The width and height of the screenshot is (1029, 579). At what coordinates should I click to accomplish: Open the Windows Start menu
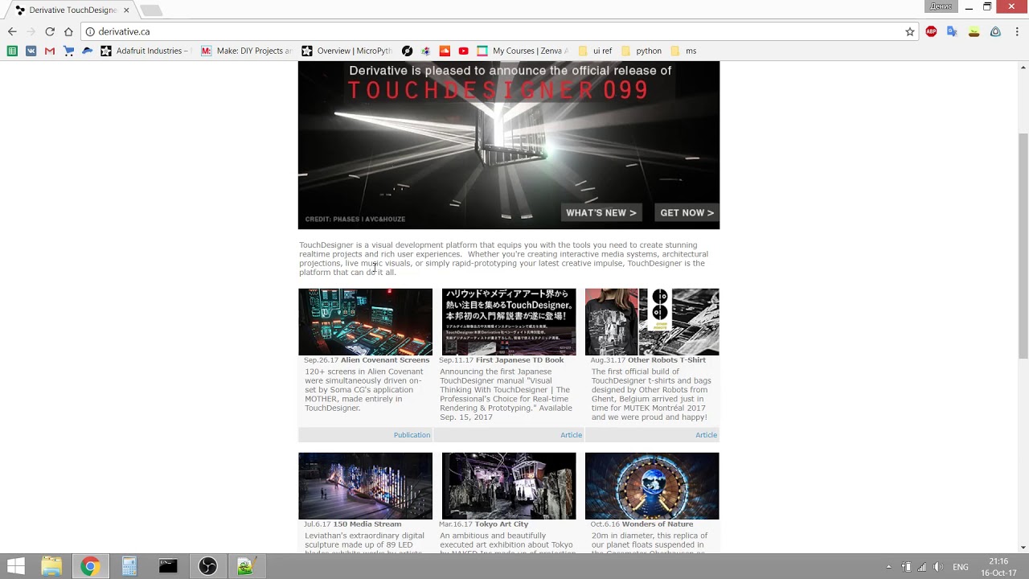[x=15, y=566]
